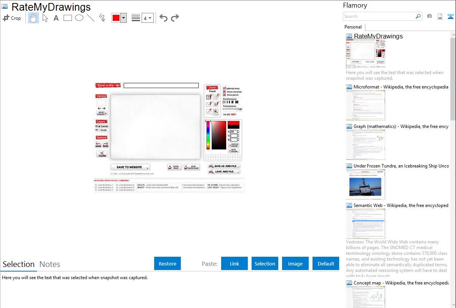Open the annotation color dropdown arrow

[124, 18]
